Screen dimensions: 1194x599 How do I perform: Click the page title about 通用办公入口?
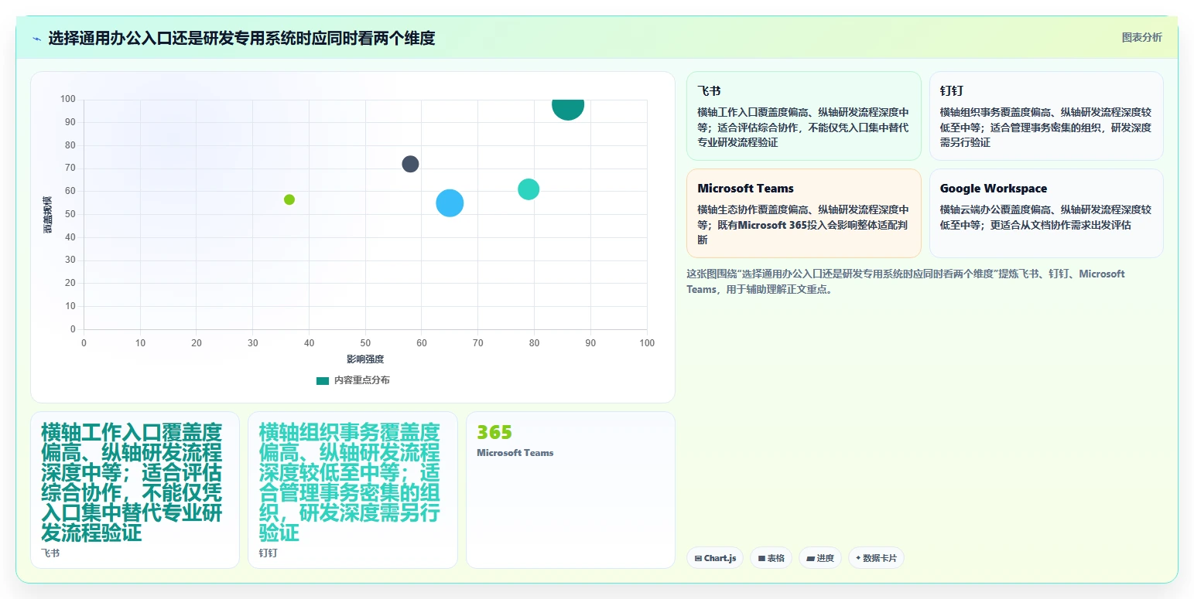click(241, 38)
